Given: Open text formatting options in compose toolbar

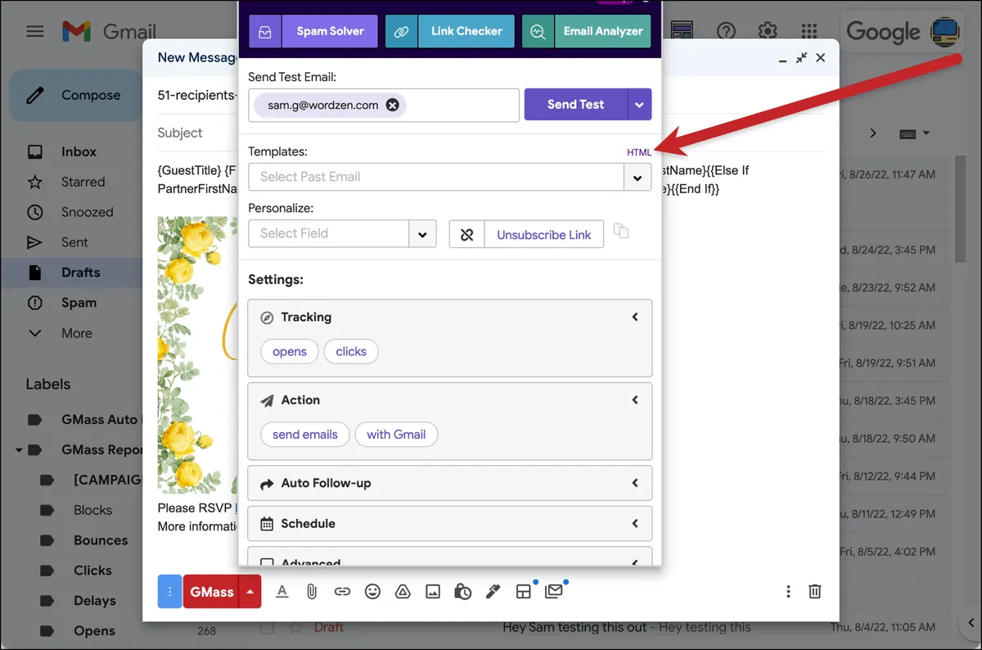Looking at the screenshot, I should click(282, 591).
